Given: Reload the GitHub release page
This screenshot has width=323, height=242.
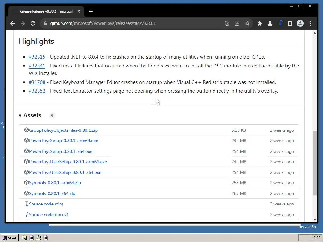Looking at the screenshot, I should [x=32, y=23].
